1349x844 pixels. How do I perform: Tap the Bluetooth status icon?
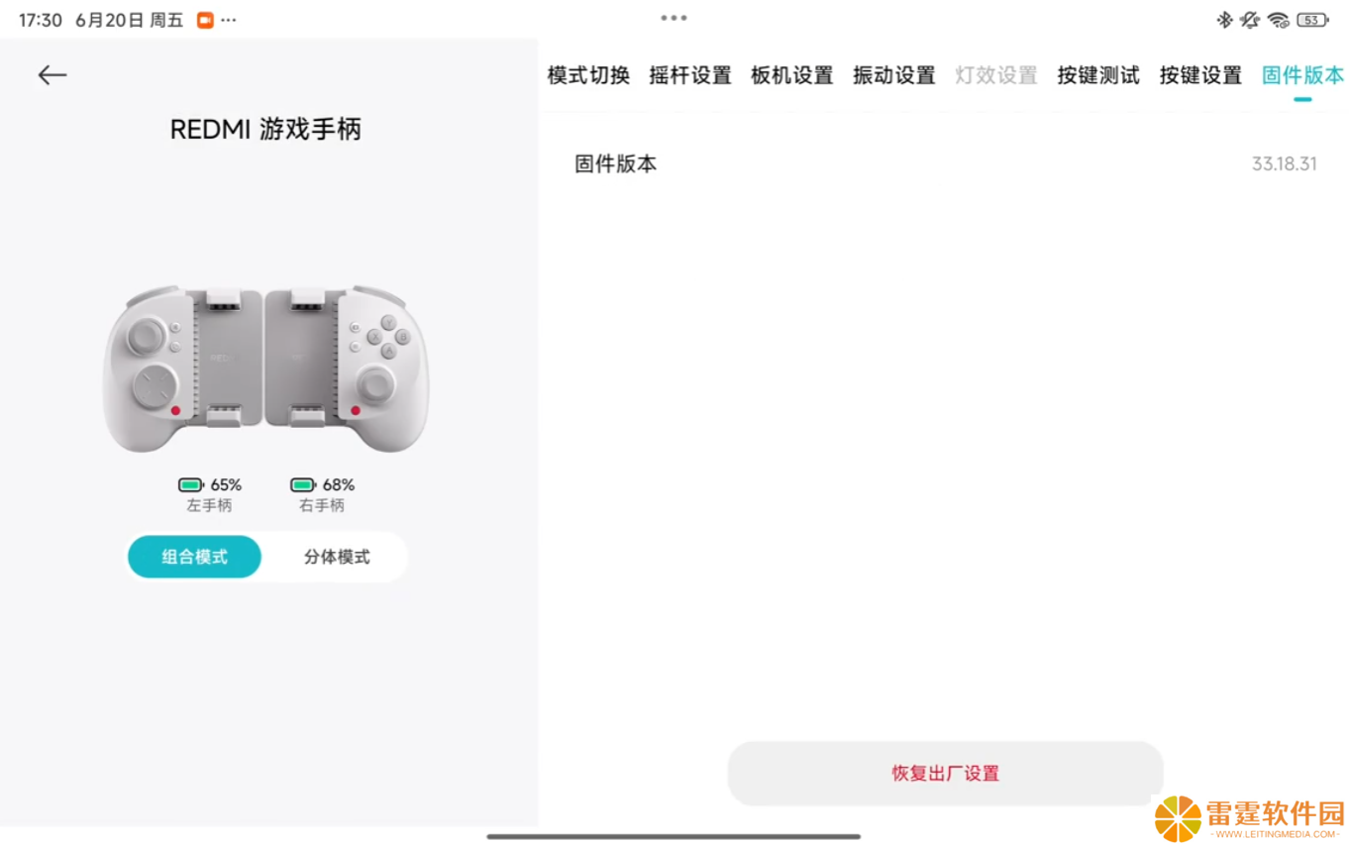coord(1224,20)
